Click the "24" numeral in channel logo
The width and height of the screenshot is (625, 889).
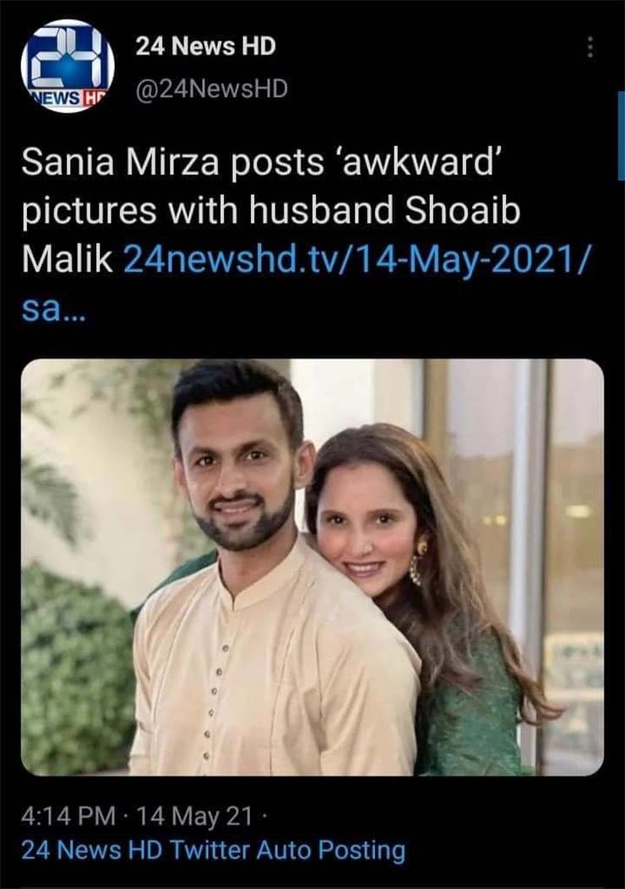[x=68, y=56]
